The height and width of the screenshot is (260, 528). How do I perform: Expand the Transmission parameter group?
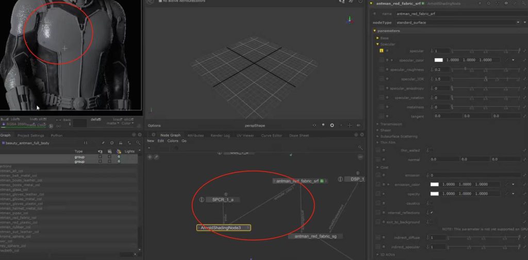pos(391,124)
